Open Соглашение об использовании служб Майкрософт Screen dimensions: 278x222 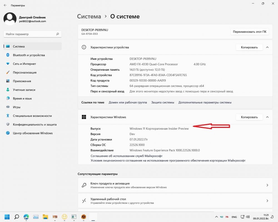coord(126,156)
